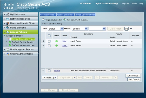This screenshot has width=146, height=98.
Task: Check the checkbox for the Default rule
Action: (x=49, y=71)
